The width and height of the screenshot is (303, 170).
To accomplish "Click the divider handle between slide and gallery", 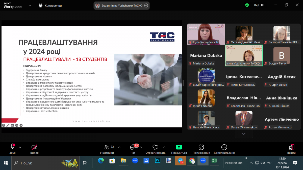I will tap(183, 83).
